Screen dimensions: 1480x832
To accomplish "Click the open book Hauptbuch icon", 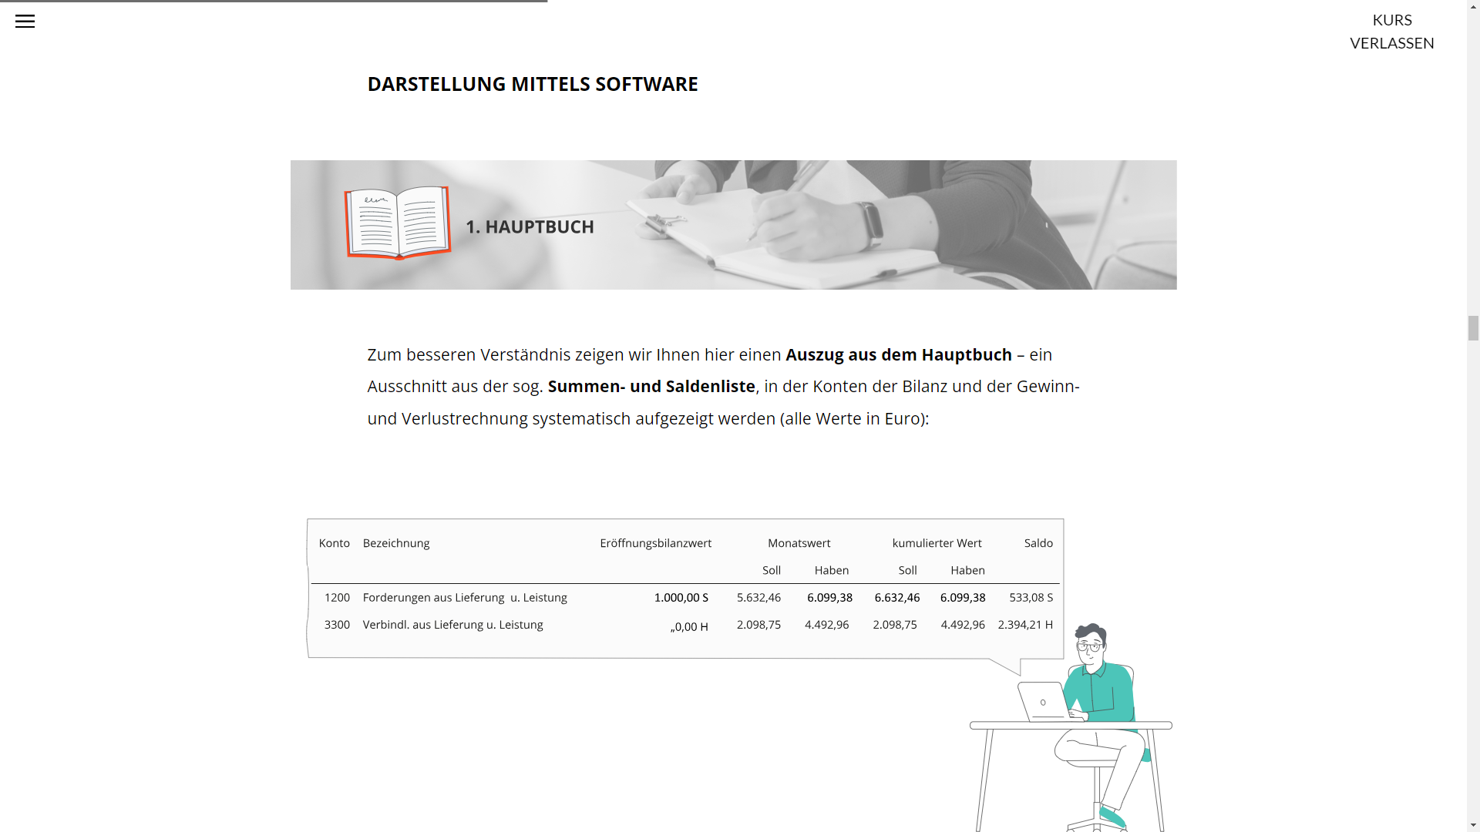I will pos(397,223).
